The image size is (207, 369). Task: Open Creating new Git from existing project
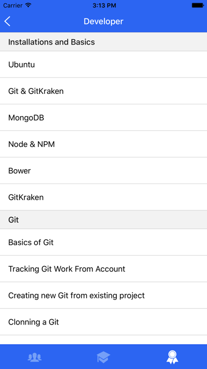coord(103,295)
